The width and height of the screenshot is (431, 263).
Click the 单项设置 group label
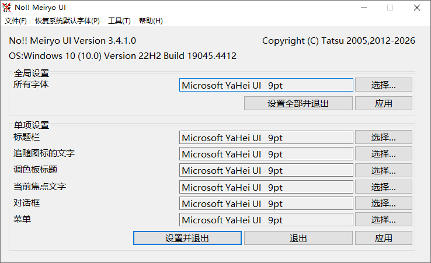pos(32,125)
